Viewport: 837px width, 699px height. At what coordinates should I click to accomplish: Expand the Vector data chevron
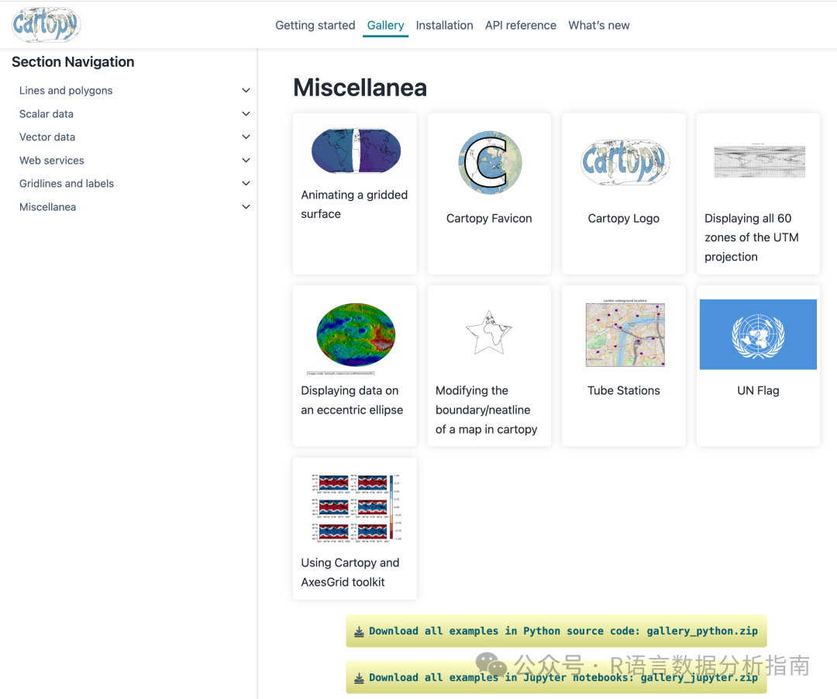[x=246, y=137]
